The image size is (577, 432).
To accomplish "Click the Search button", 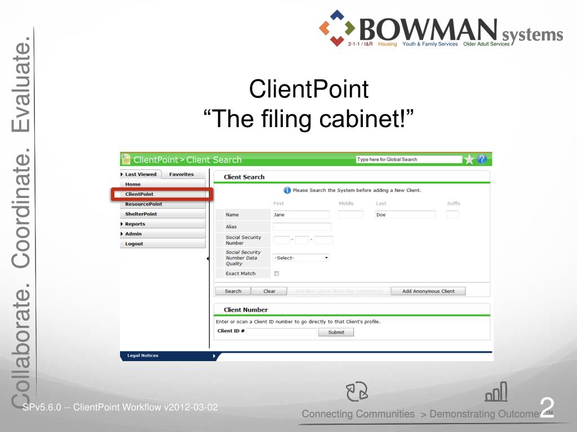I will click(x=233, y=291).
